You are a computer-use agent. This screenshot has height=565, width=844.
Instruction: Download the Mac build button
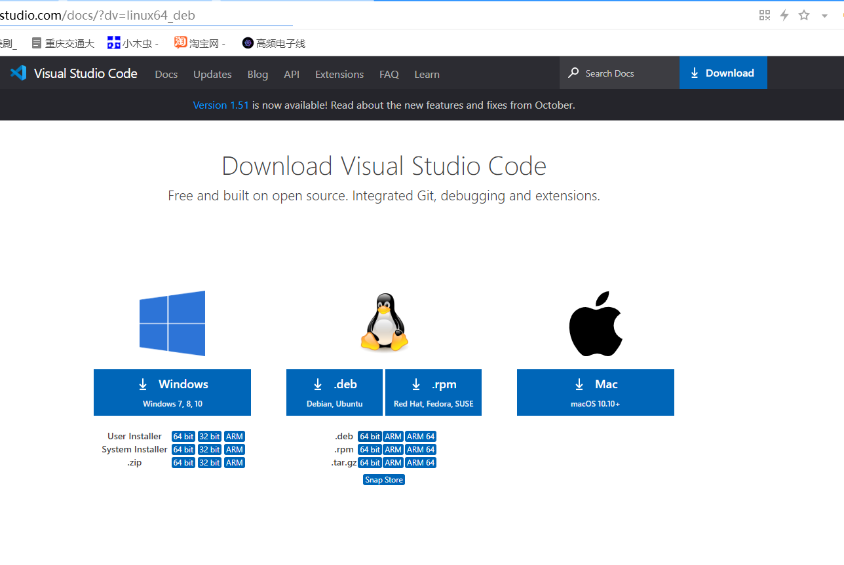point(596,392)
